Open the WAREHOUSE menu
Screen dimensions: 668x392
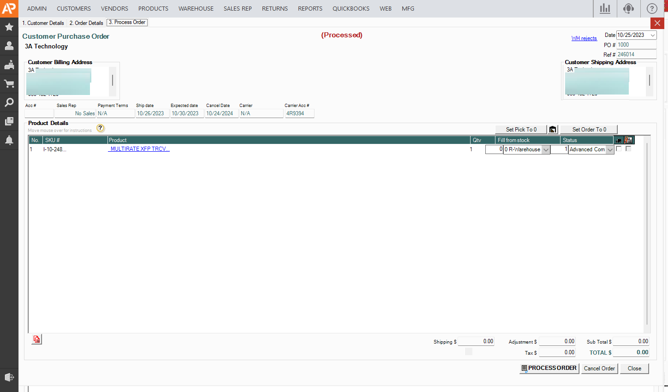coord(196,9)
